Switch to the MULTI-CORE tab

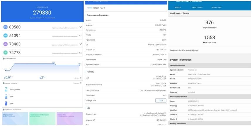click(216, 7)
